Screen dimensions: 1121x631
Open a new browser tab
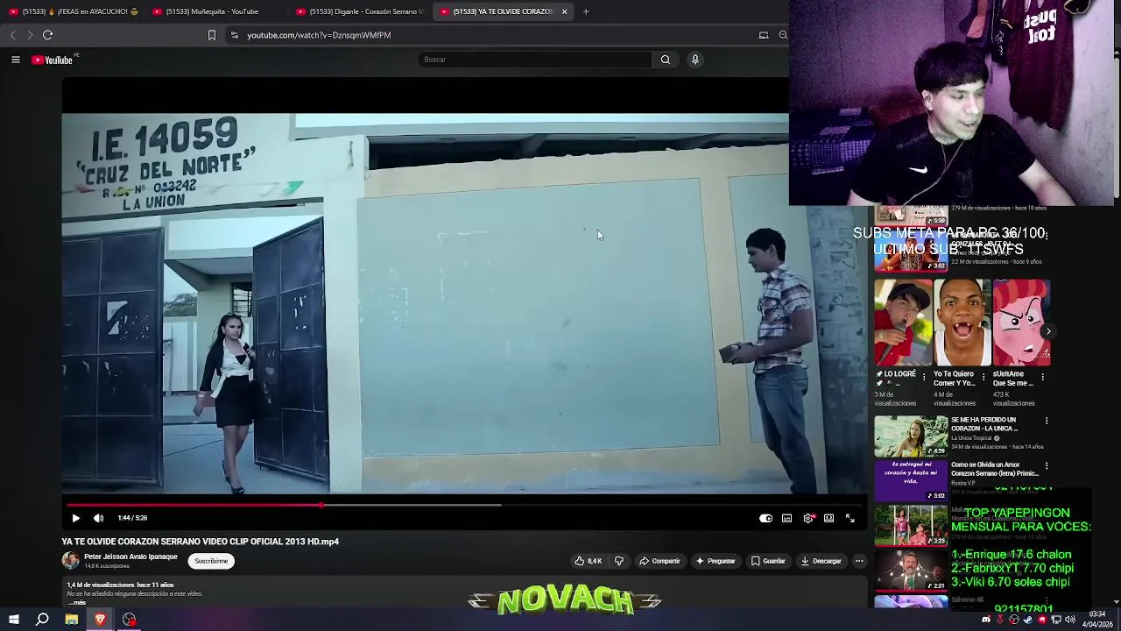click(x=586, y=11)
